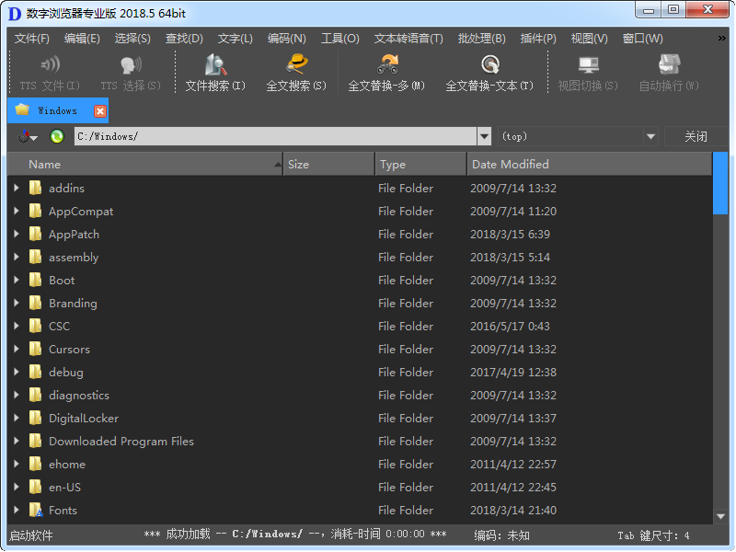Click the assembly folder icon

point(35,257)
